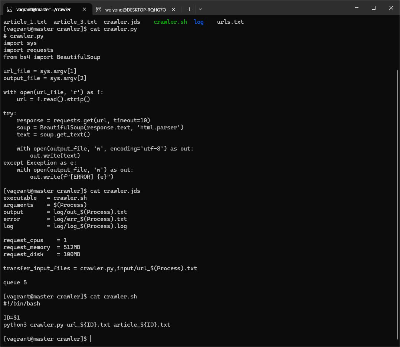Click the terminal icon on wolyong tab
Image resolution: width=400 pixels, height=347 pixels.
[x=99, y=9]
